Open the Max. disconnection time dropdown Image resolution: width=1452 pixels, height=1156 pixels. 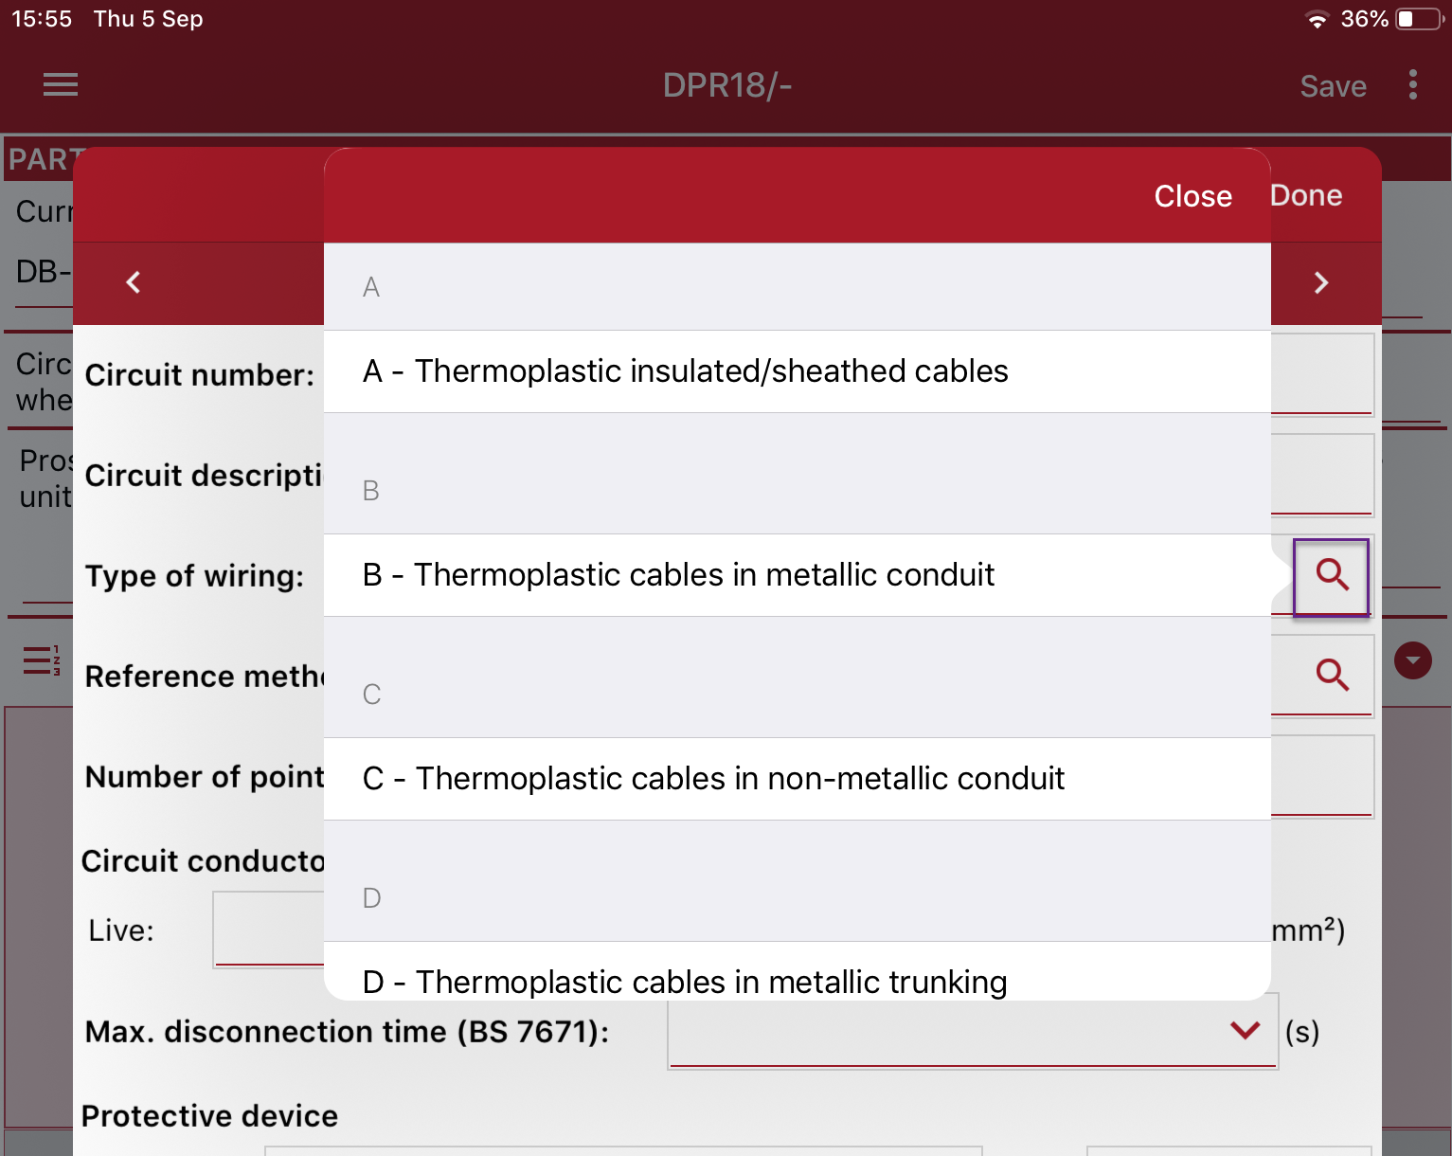point(1244,1032)
